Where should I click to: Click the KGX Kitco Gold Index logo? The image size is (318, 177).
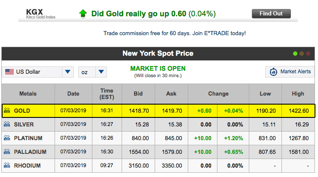pos(37,13)
